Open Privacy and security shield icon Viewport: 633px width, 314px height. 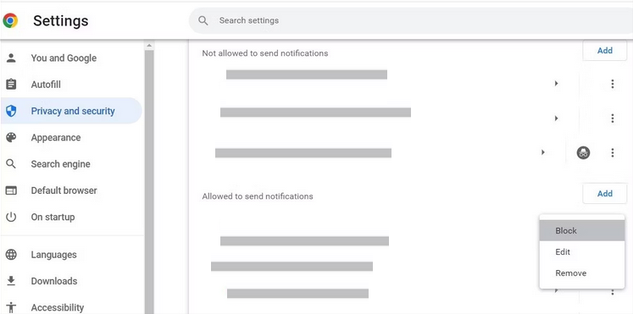11,111
